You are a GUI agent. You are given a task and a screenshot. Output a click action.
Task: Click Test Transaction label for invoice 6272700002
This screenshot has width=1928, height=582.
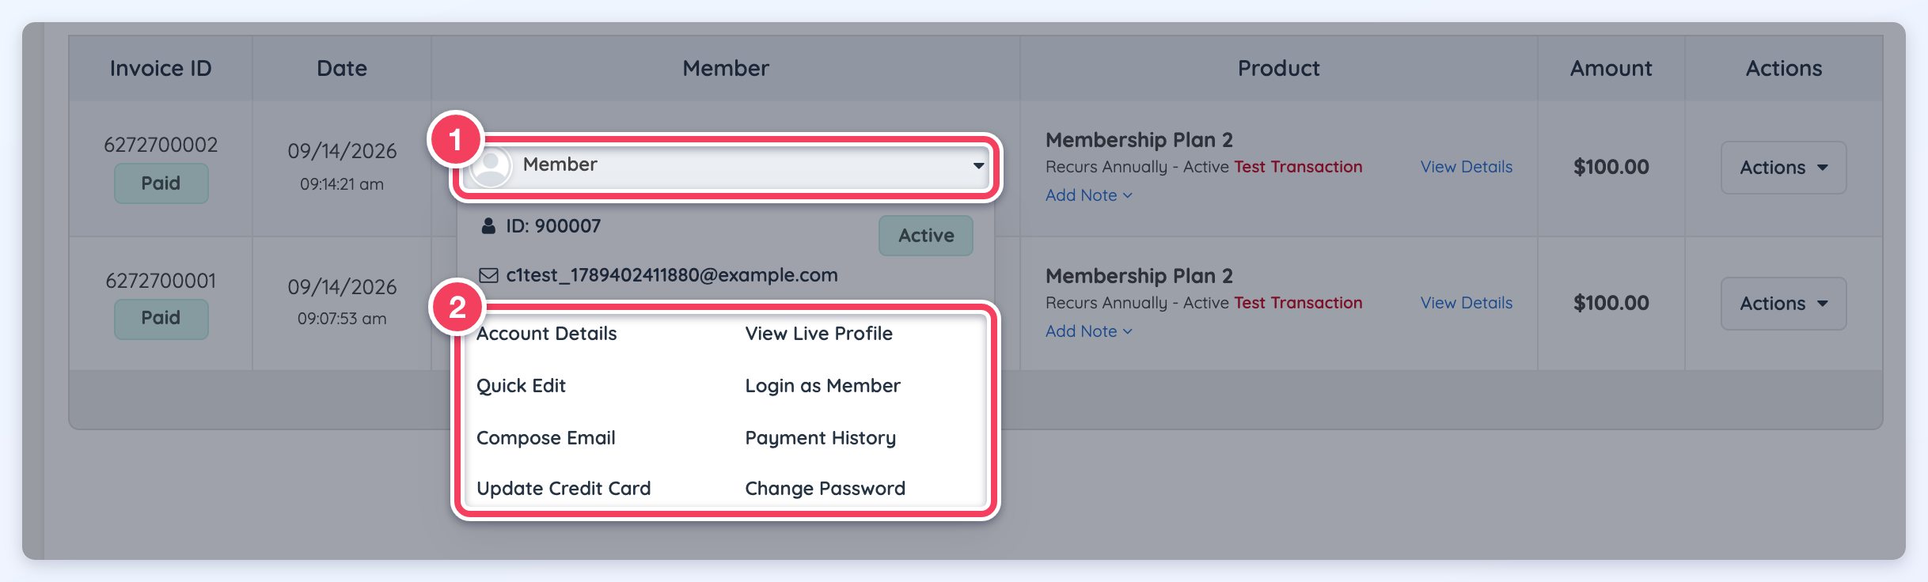click(x=1298, y=167)
